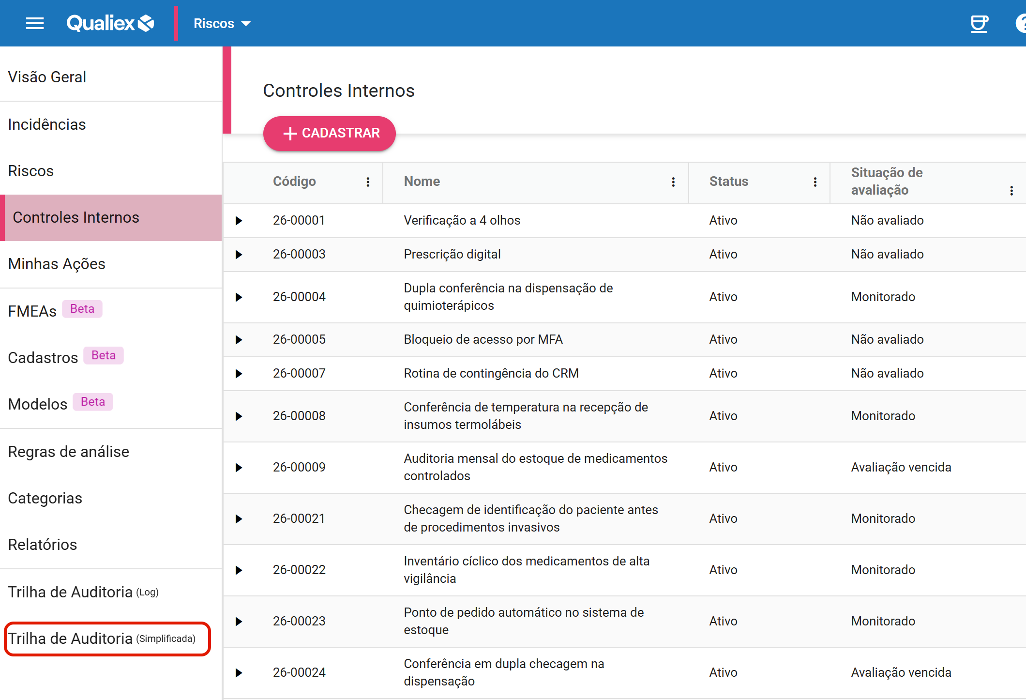This screenshot has width=1026, height=700.
Task: Open Situação de avaliação column options menu
Action: click(x=1011, y=190)
